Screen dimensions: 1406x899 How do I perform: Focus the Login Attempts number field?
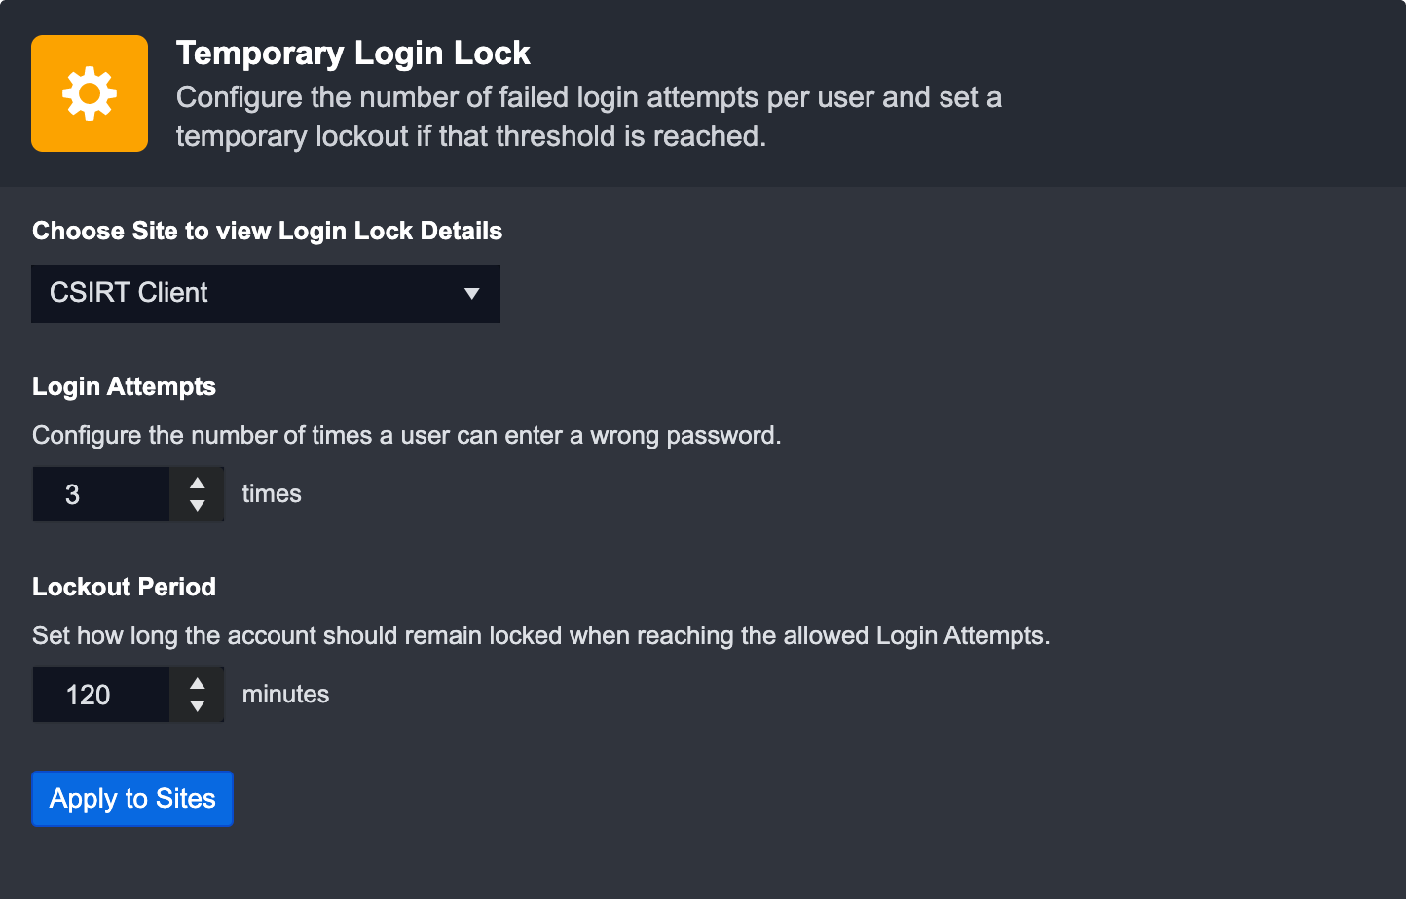click(x=100, y=494)
